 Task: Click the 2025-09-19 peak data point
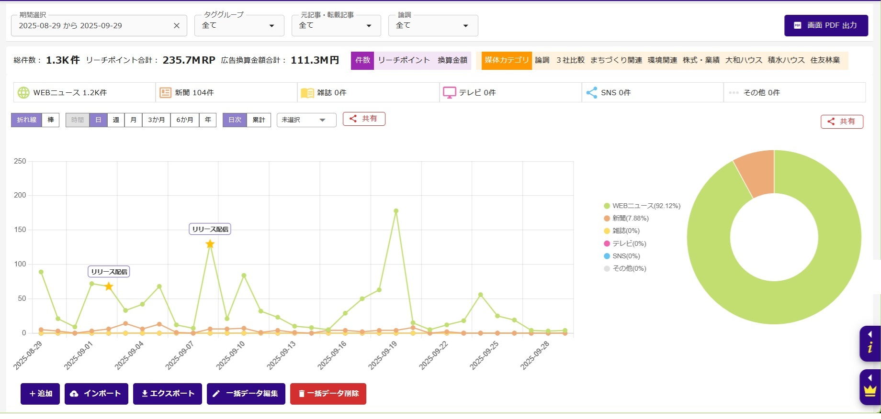coord(396,211)
